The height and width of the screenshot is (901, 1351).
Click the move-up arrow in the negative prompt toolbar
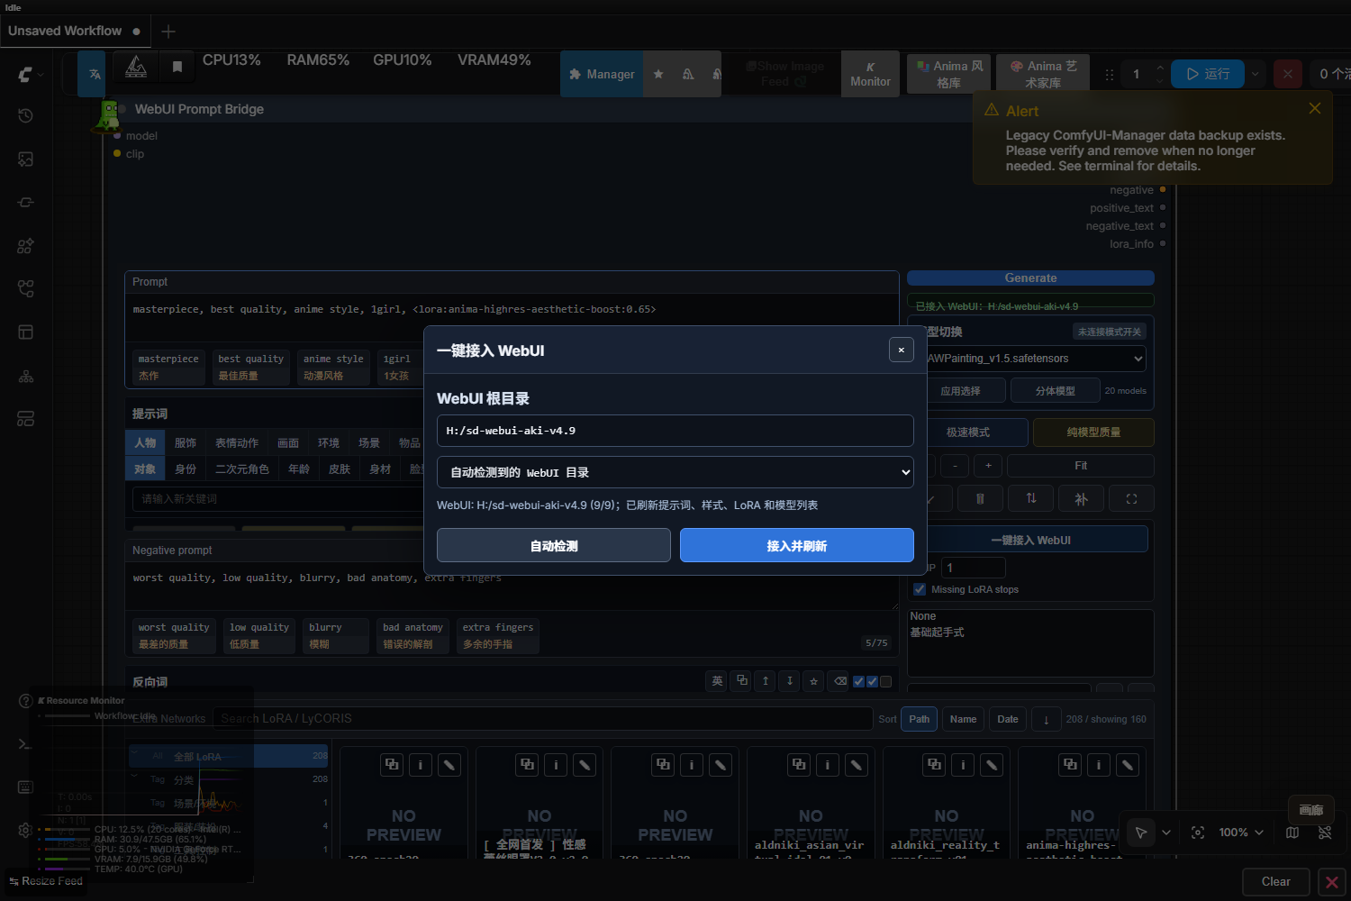766,681
